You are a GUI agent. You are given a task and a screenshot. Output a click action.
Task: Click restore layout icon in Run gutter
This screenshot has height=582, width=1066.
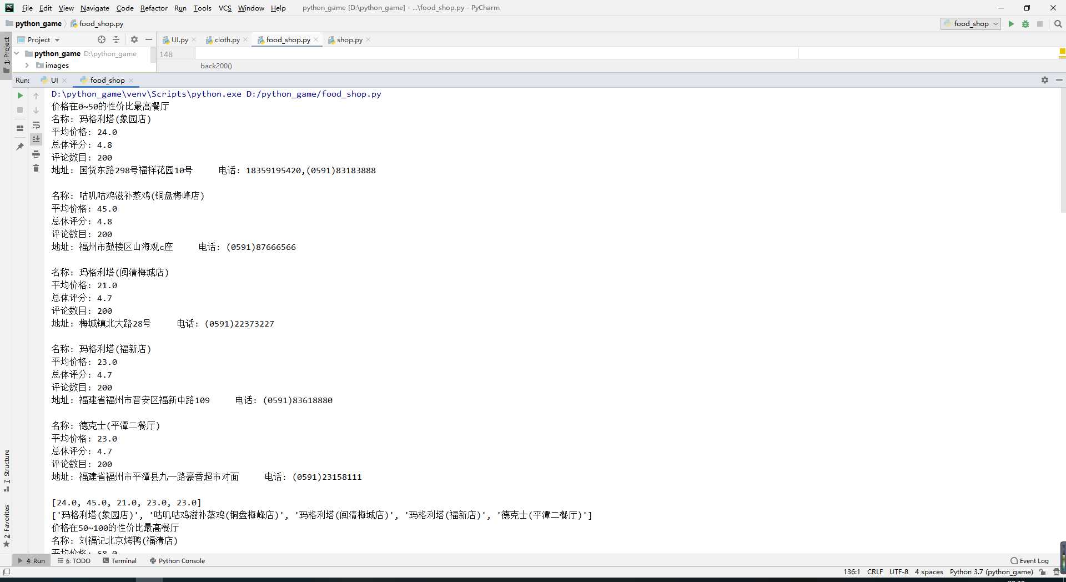[x=20, y=128]
